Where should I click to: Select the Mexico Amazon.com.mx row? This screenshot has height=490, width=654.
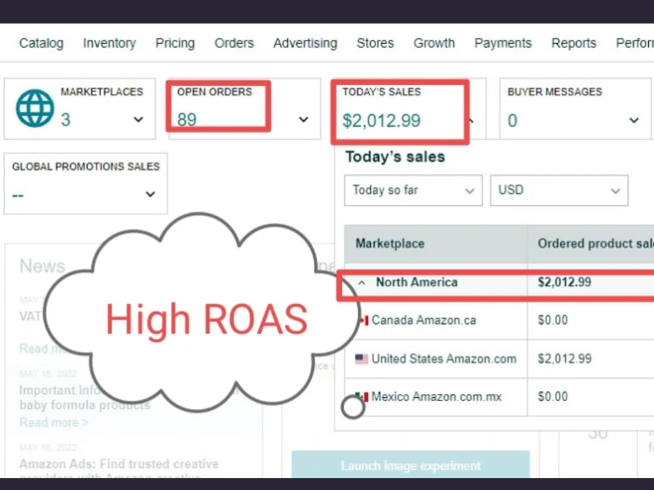(x=499, y=397)
